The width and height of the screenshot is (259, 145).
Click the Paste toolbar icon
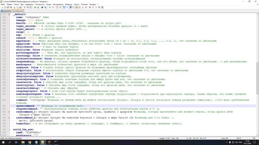click(x=31, y=7)
